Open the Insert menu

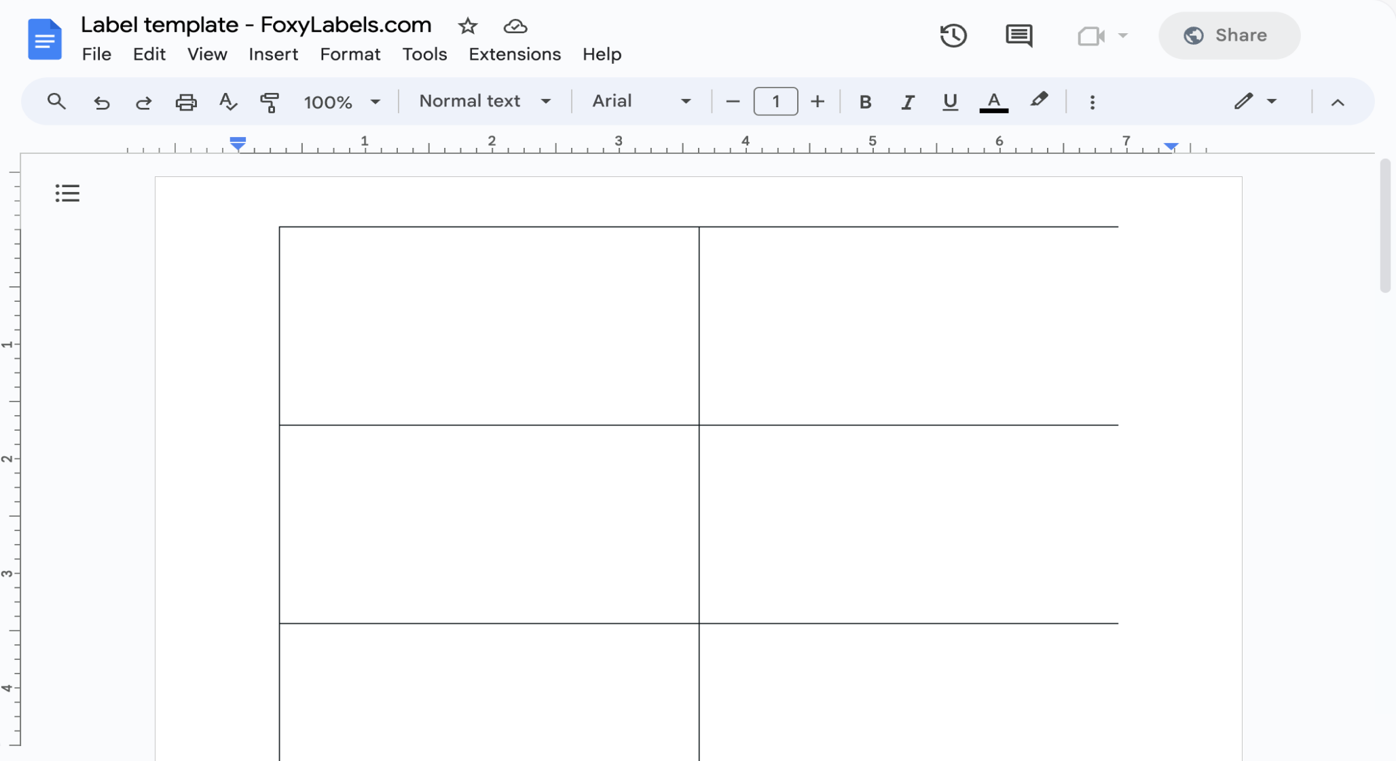pos(273,54)
